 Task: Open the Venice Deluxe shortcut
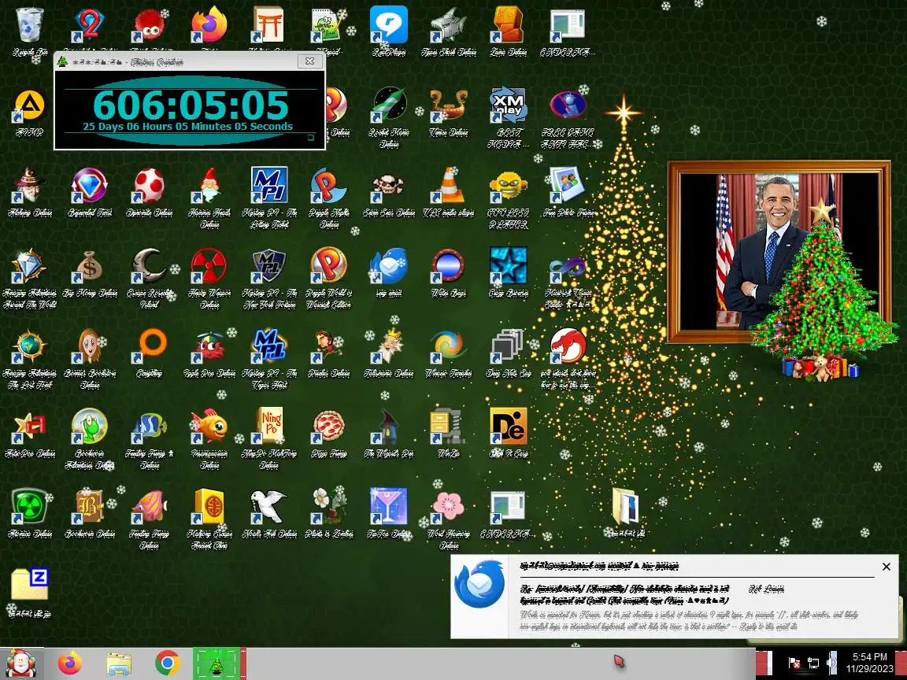point(449,106)
